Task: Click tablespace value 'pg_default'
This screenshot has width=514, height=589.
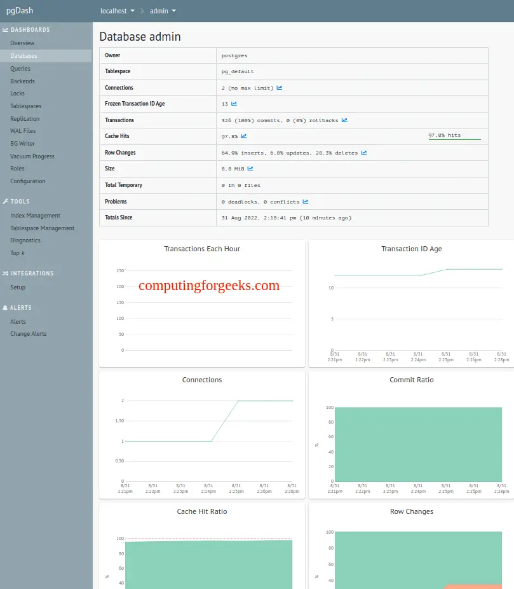Action: 238,71
